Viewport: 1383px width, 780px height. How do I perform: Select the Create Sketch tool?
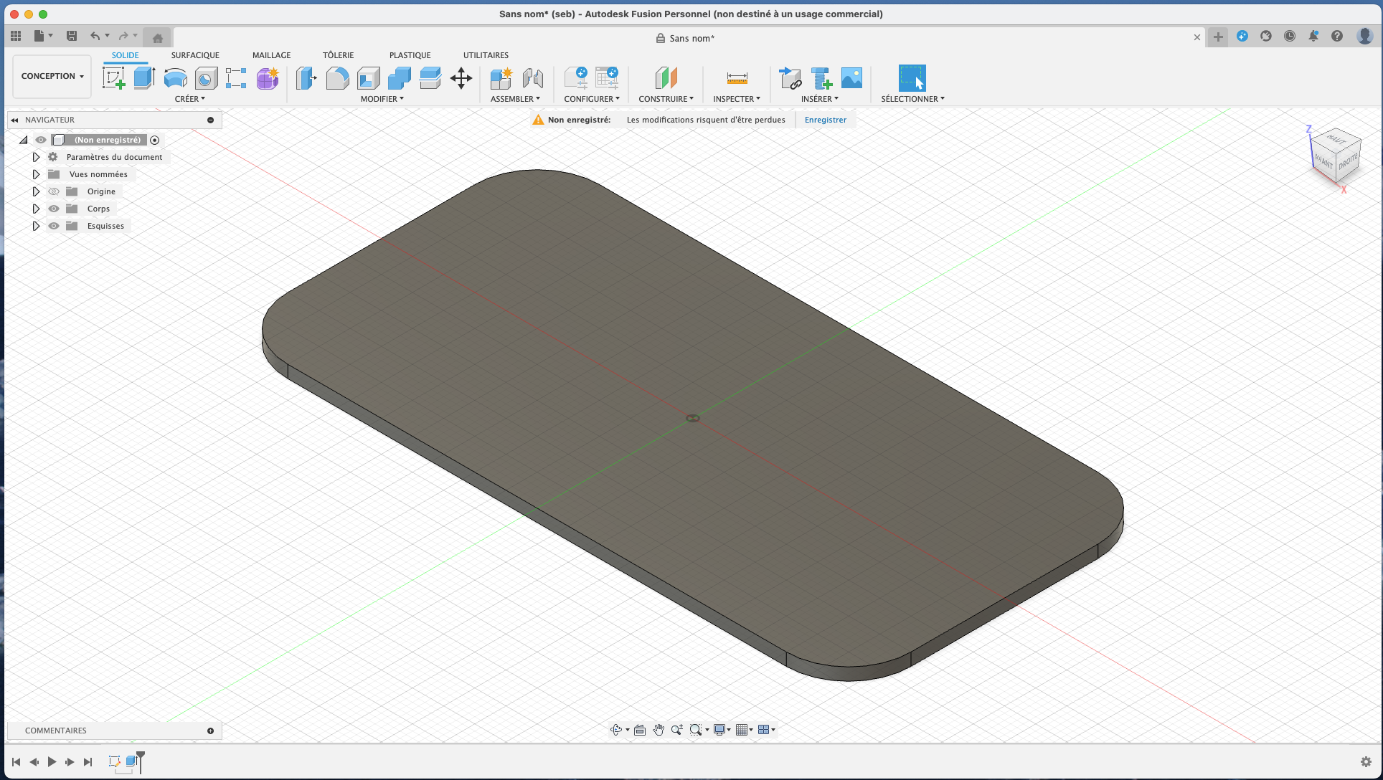coord(114,77)
